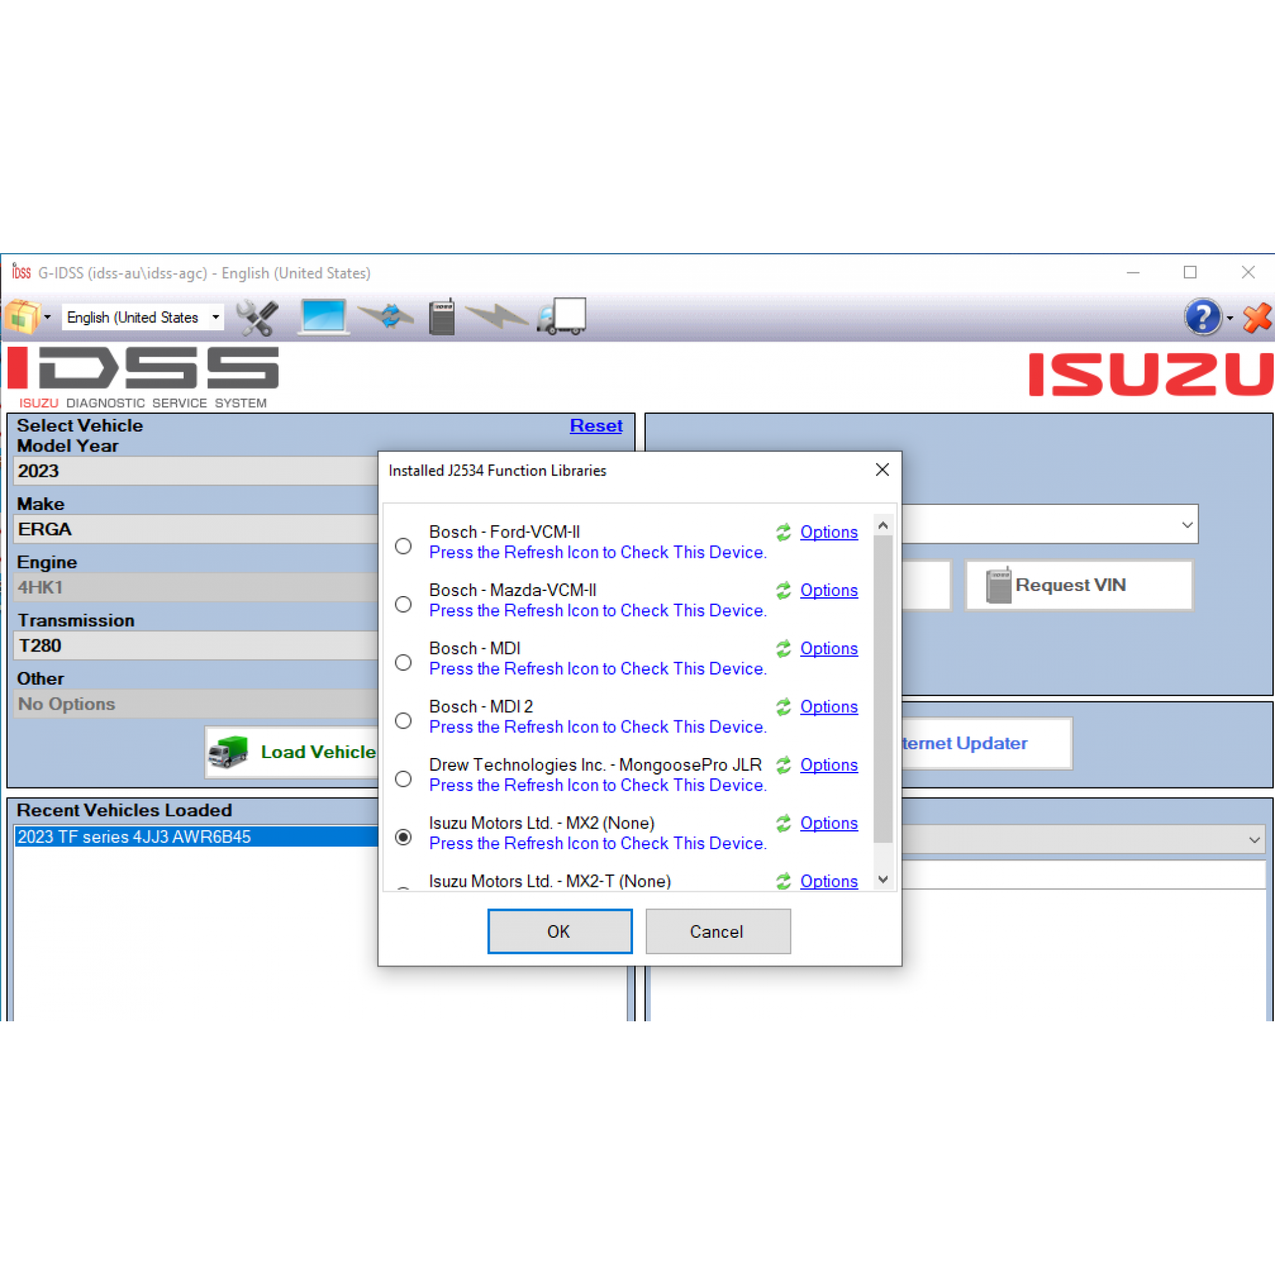Open Options for Isuzu MX2-T (None)

point(829,881)
